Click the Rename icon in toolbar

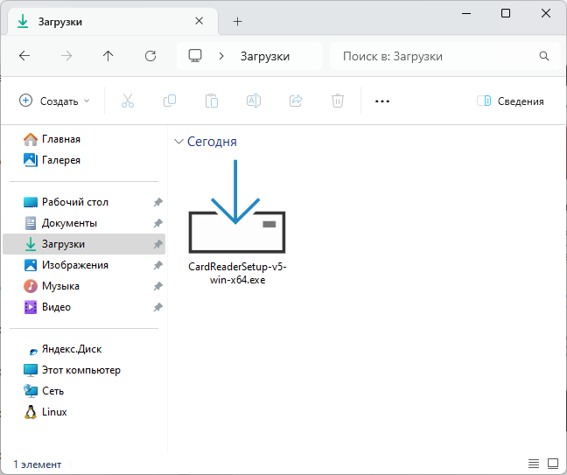tap(254, 101)
